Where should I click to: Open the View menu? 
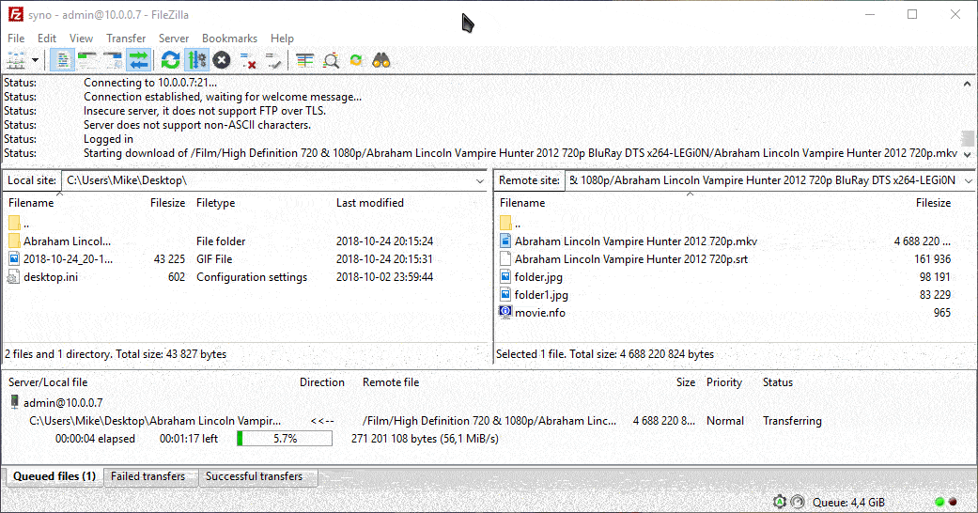pos(81,39)
